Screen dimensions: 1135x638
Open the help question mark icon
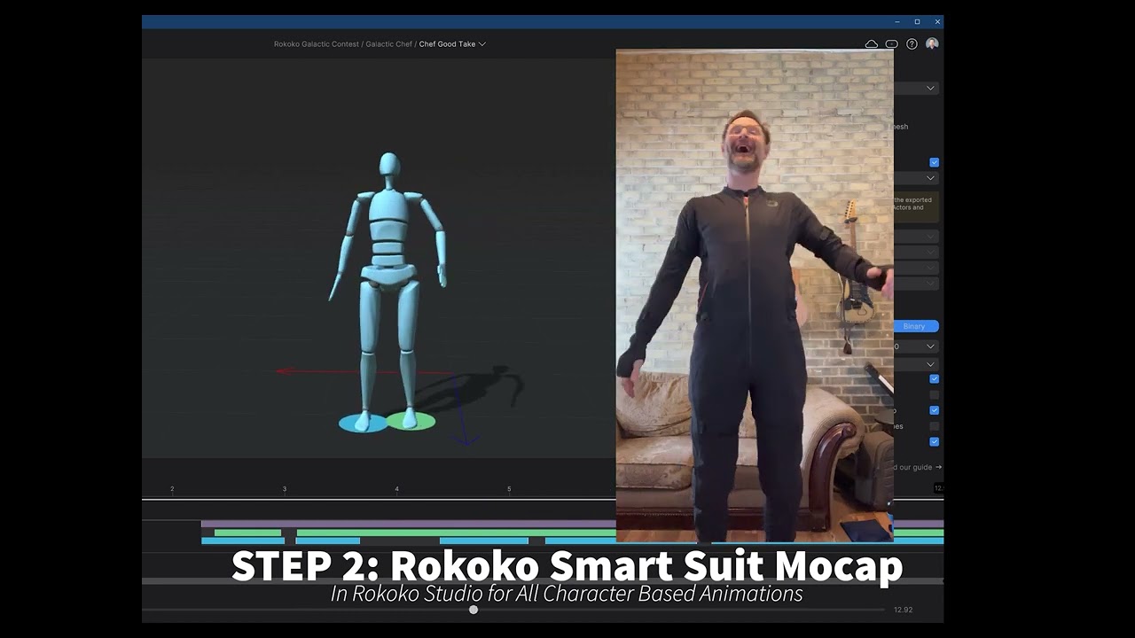[912, 44]
